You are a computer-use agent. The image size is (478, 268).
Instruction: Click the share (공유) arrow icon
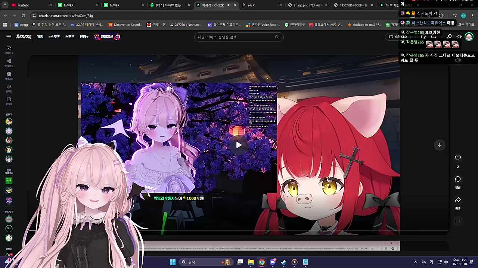pos(458,200)
